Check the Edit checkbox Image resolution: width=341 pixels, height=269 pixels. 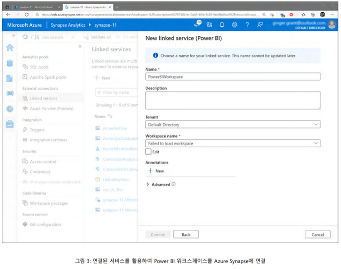coord(148,152)
